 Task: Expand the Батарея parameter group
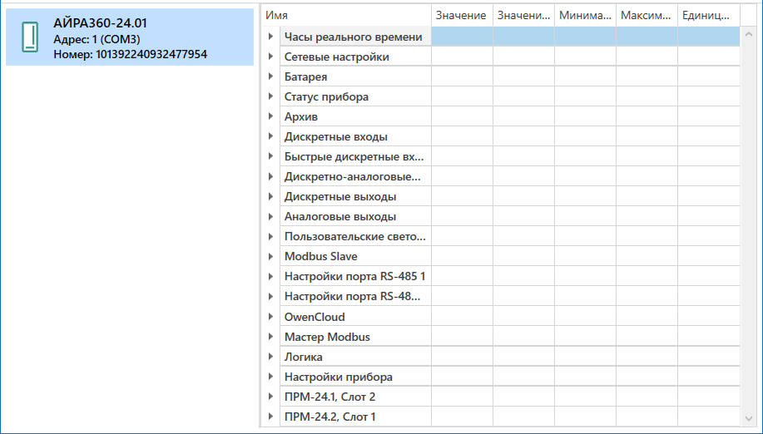click(271, 76)
